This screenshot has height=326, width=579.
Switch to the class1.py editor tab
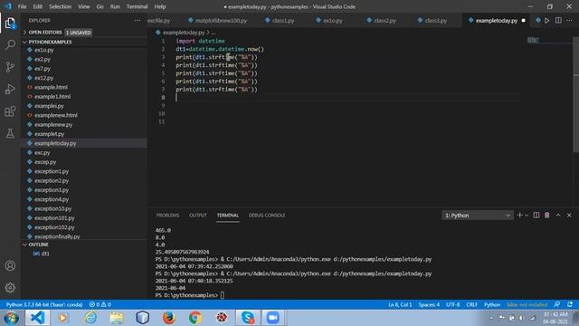point(280,20)
